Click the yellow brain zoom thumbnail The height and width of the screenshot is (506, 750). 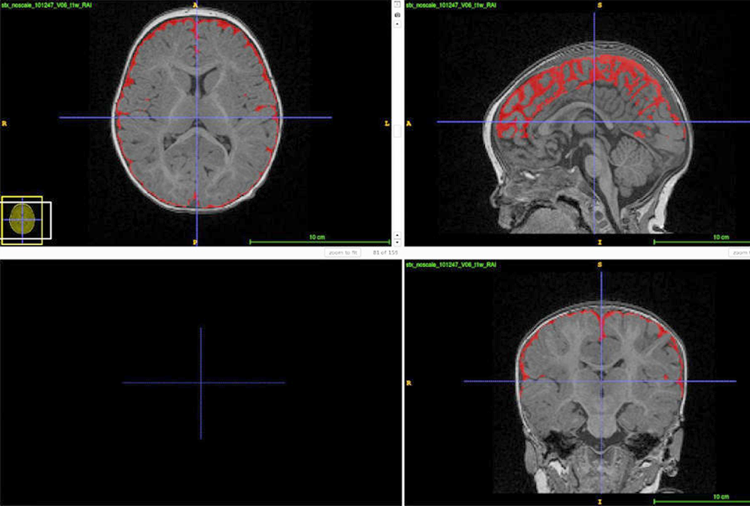[x=22, y=220]
